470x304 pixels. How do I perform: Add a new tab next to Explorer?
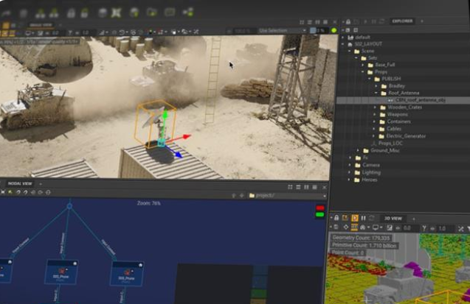(x=422, y=21)
